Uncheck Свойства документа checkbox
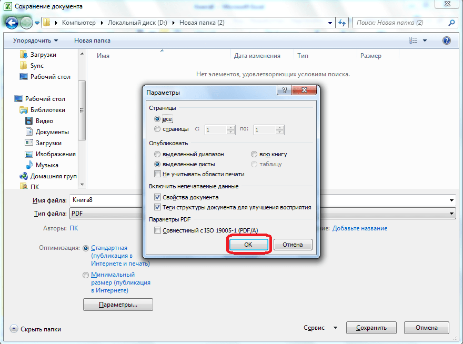The image size is (463, 344). [x=157, y=197]
